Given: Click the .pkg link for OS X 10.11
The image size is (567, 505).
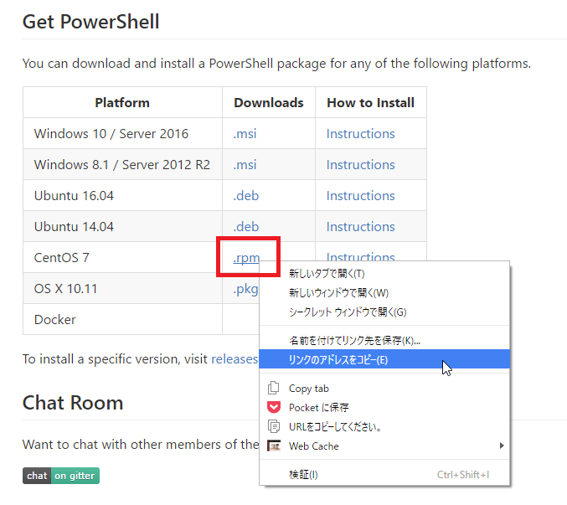Looking at the screenshot, I should 245,289.
